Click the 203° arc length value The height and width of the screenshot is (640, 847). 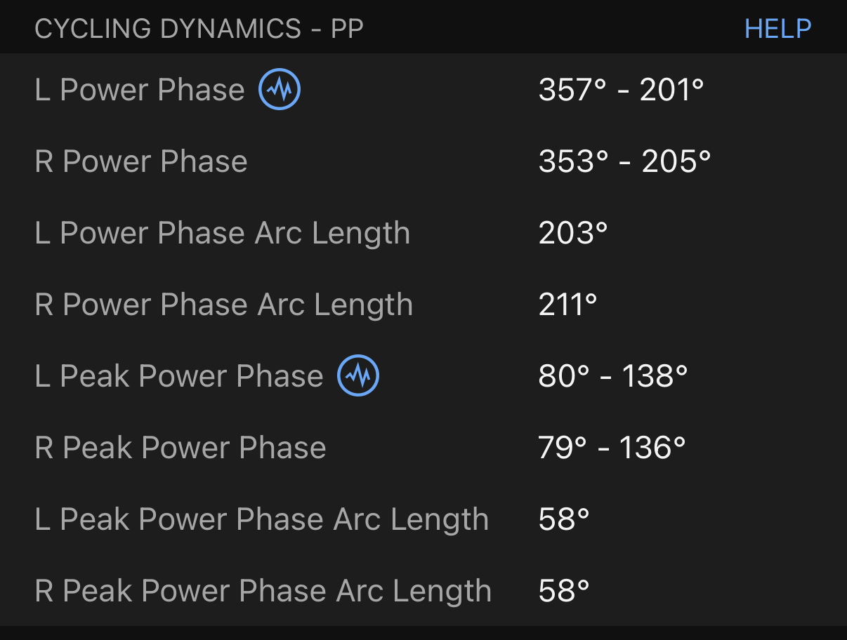point(572,233)
